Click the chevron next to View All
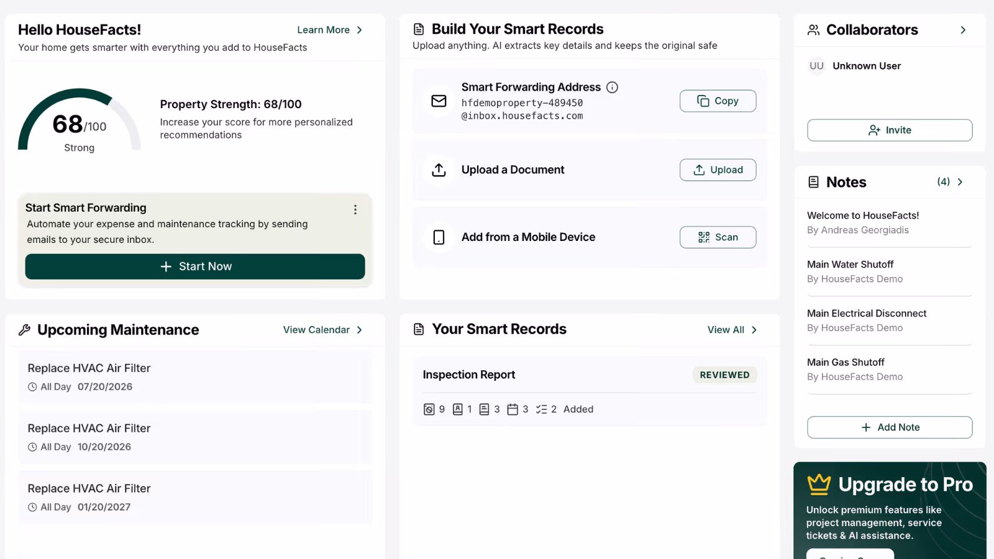 point(754,330)
